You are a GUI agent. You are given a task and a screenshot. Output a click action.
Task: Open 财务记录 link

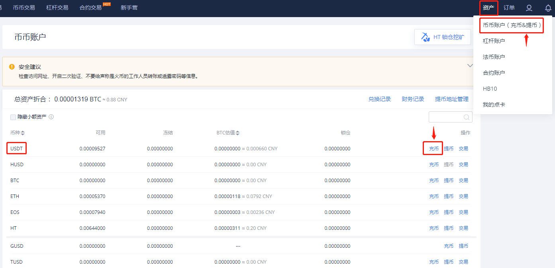413,99
